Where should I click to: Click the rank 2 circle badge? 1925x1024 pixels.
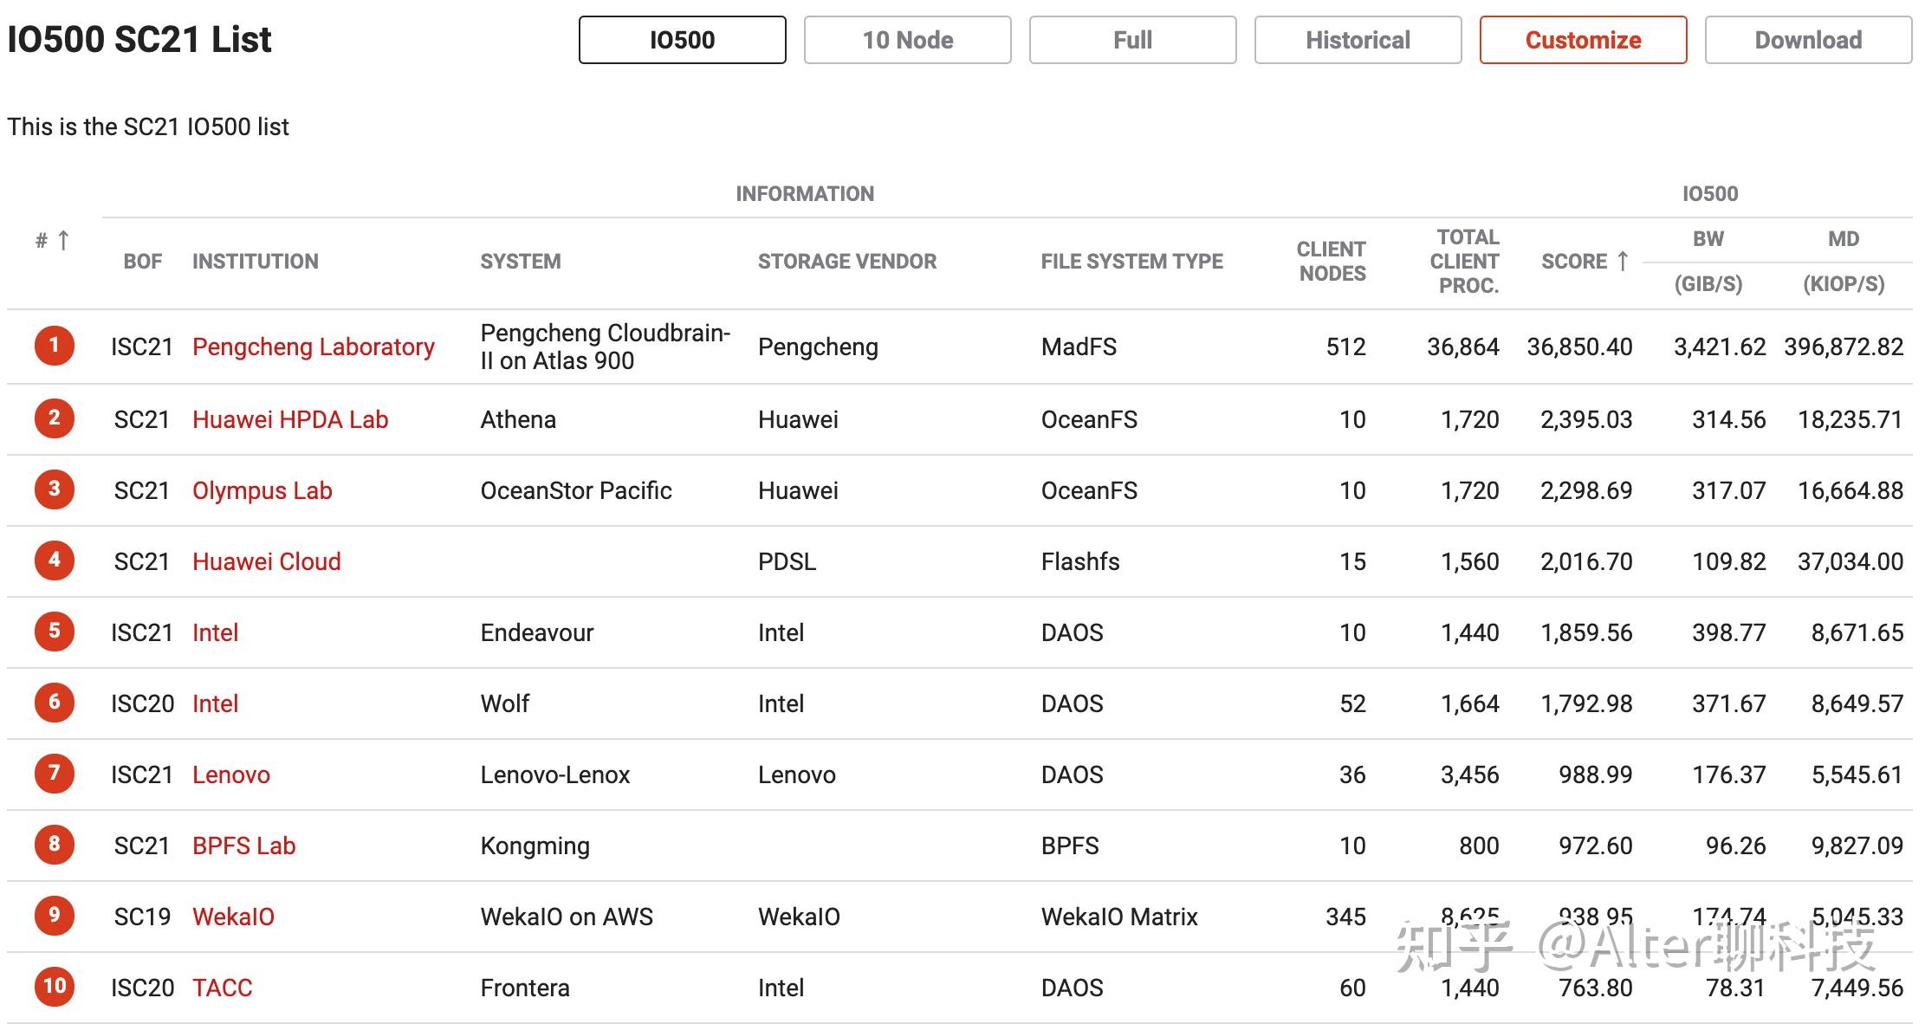(54, 418)
